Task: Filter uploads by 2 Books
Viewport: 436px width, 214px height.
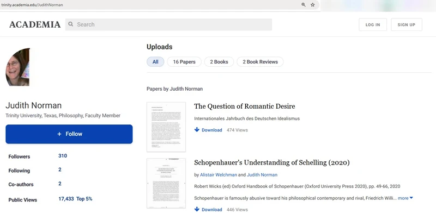Action: [x=219, y=62]
